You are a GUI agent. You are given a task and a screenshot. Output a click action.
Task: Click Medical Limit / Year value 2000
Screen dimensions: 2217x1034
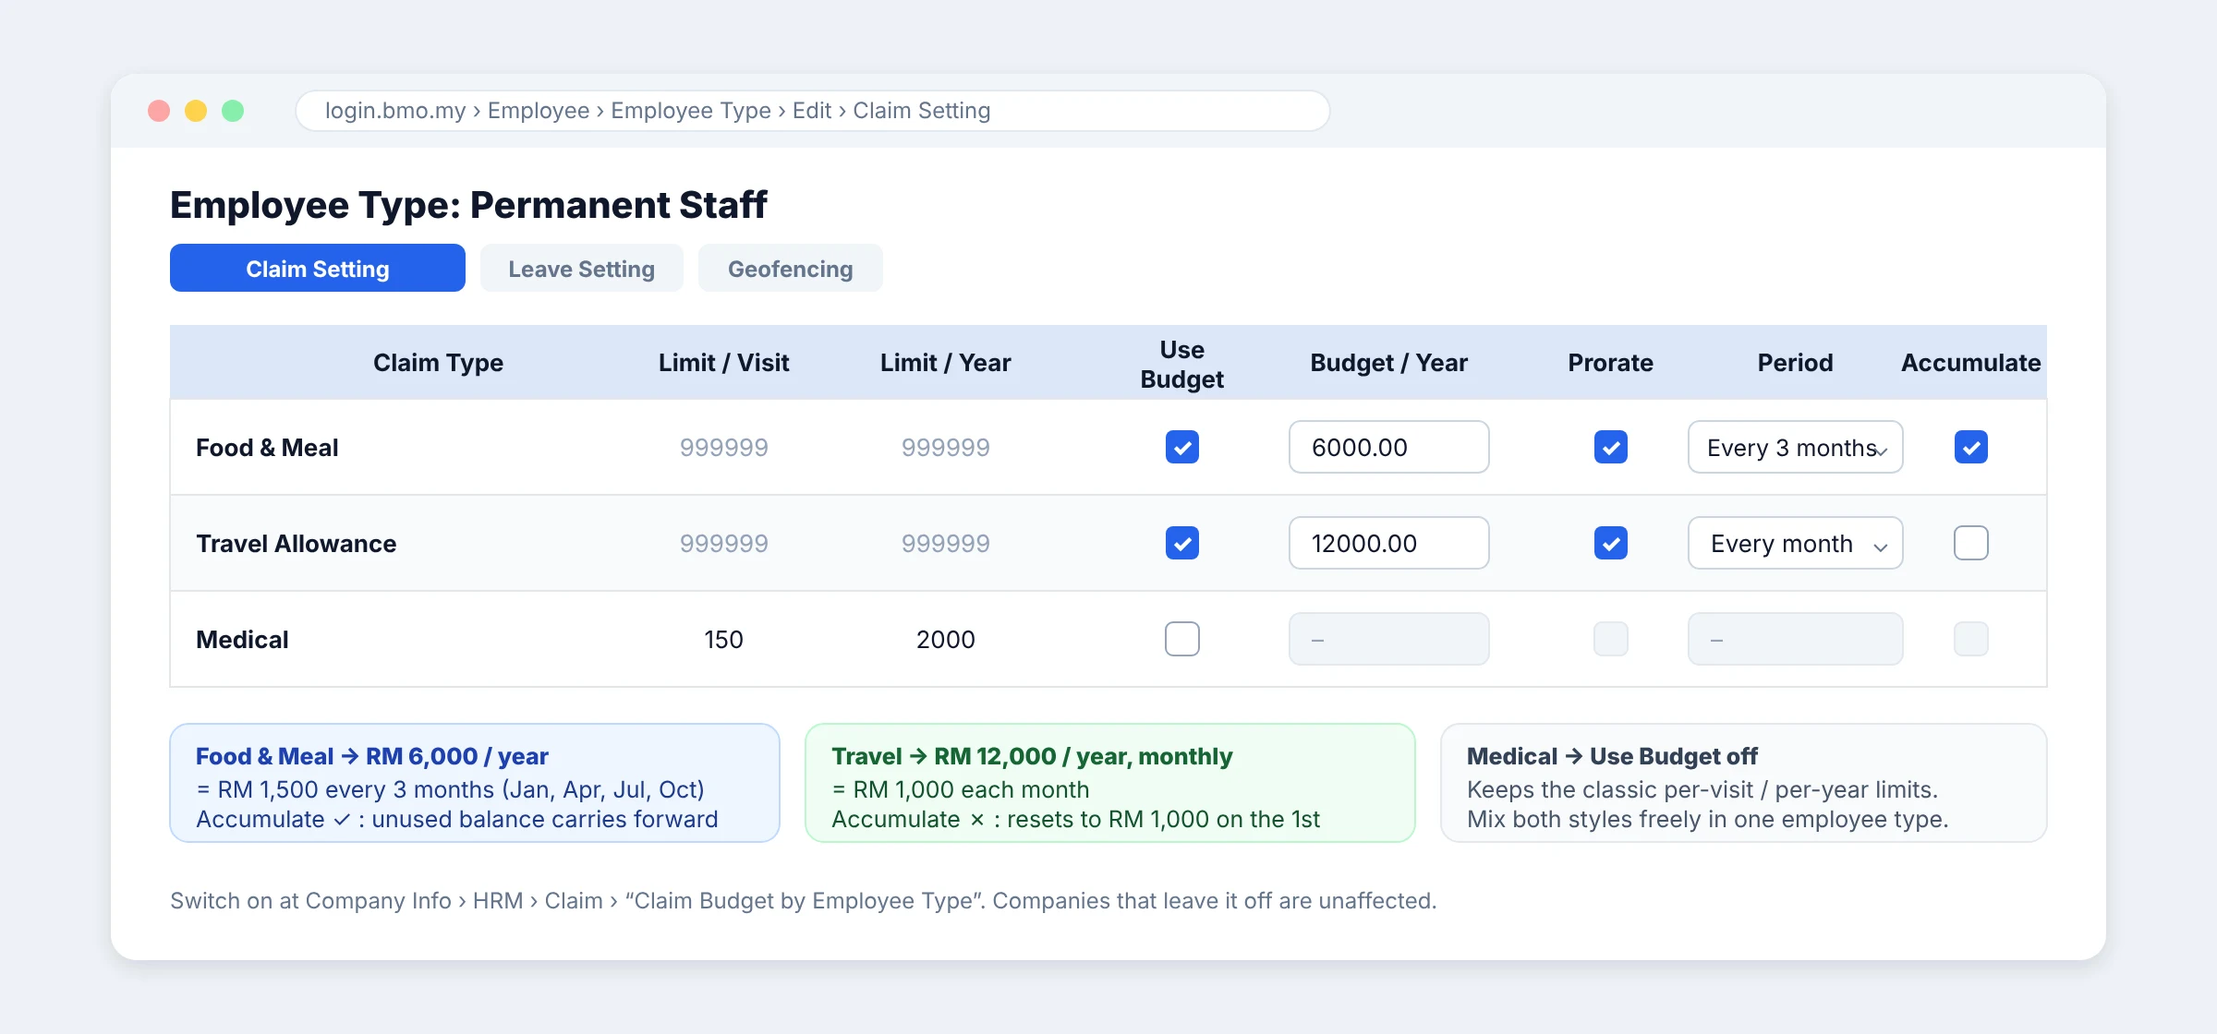945,640
